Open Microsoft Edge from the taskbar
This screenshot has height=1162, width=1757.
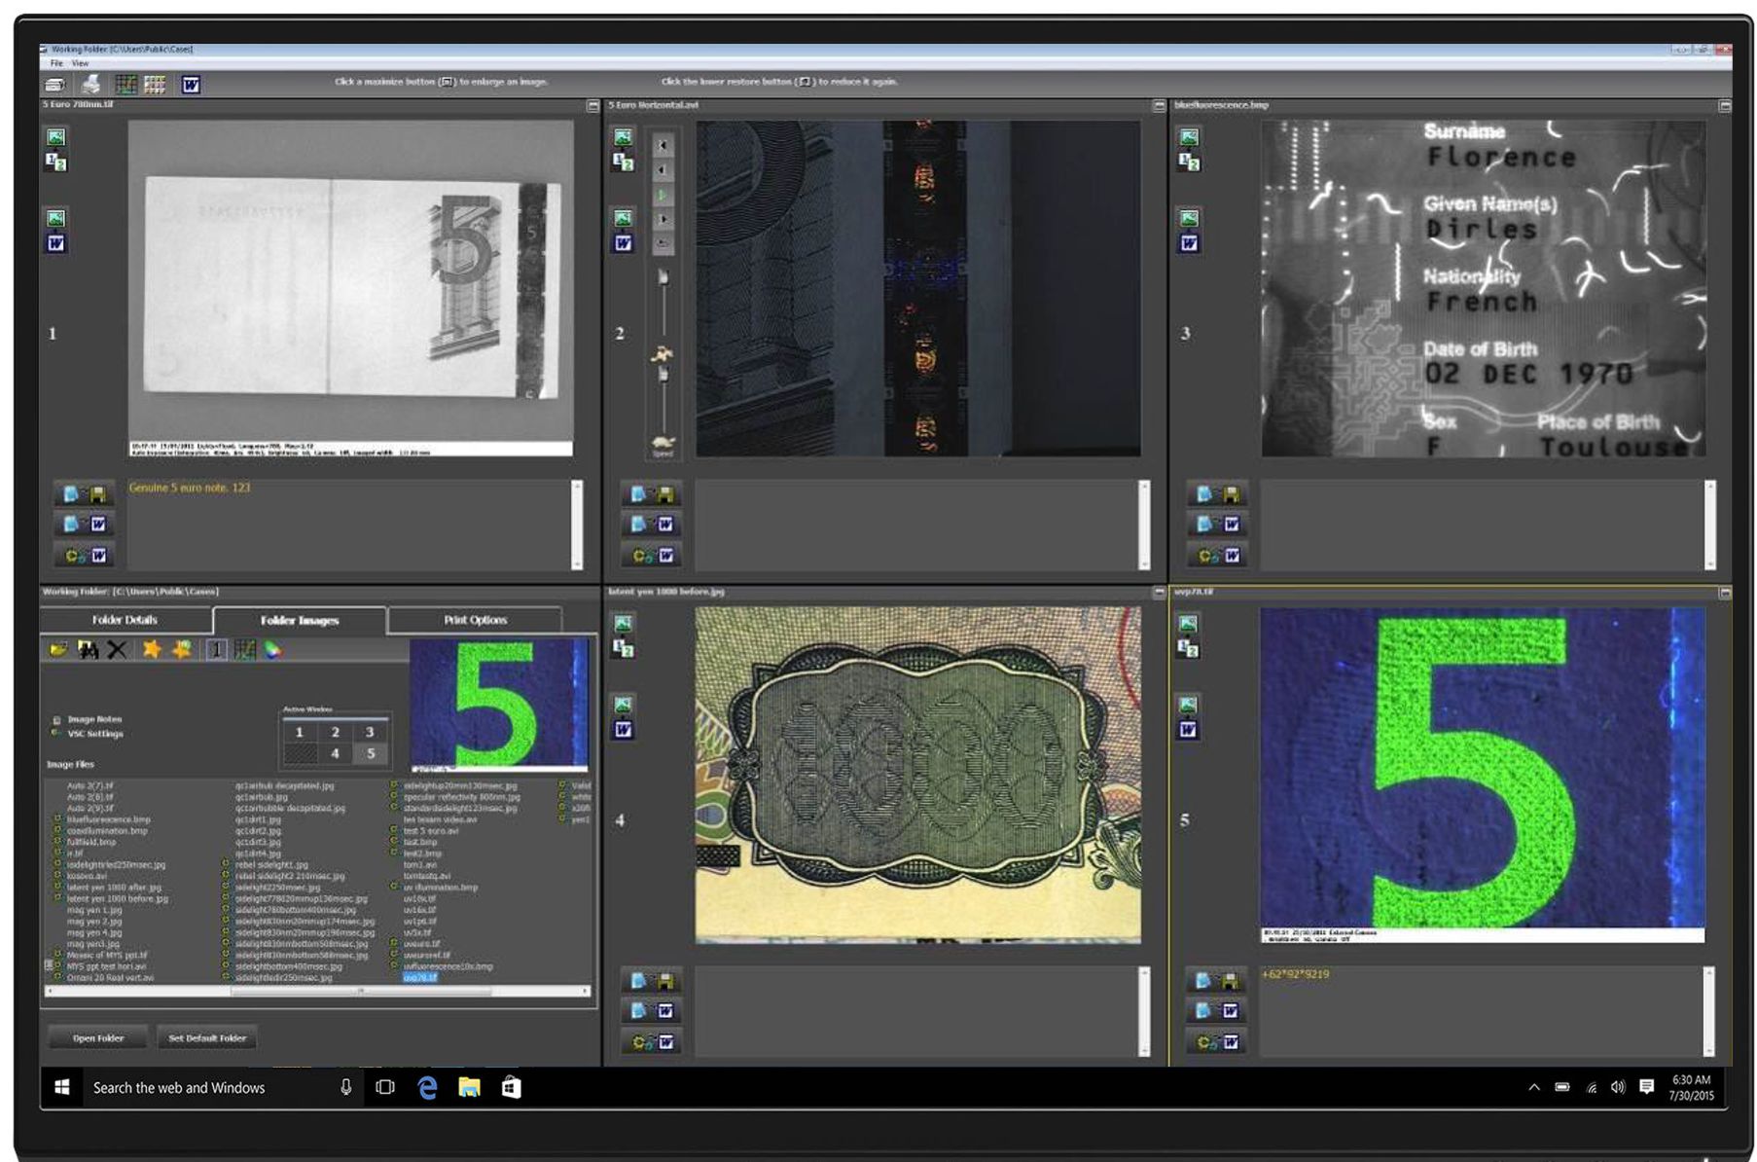pos(427,1087)
